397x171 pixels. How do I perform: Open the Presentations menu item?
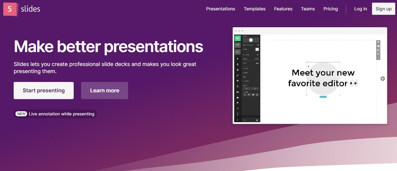220,9
